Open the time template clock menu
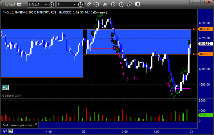 (80, 5)
